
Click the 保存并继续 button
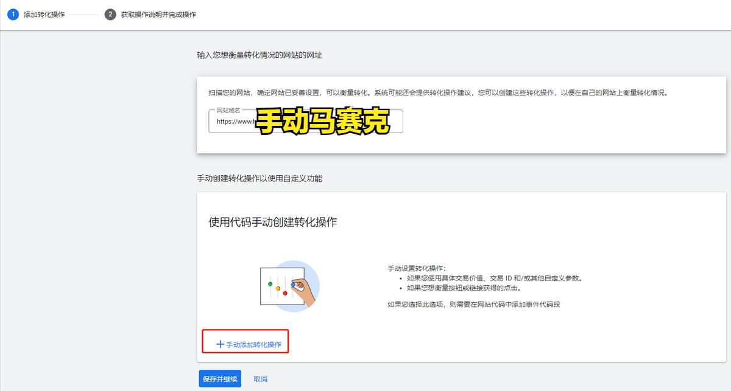pos(219,378)
